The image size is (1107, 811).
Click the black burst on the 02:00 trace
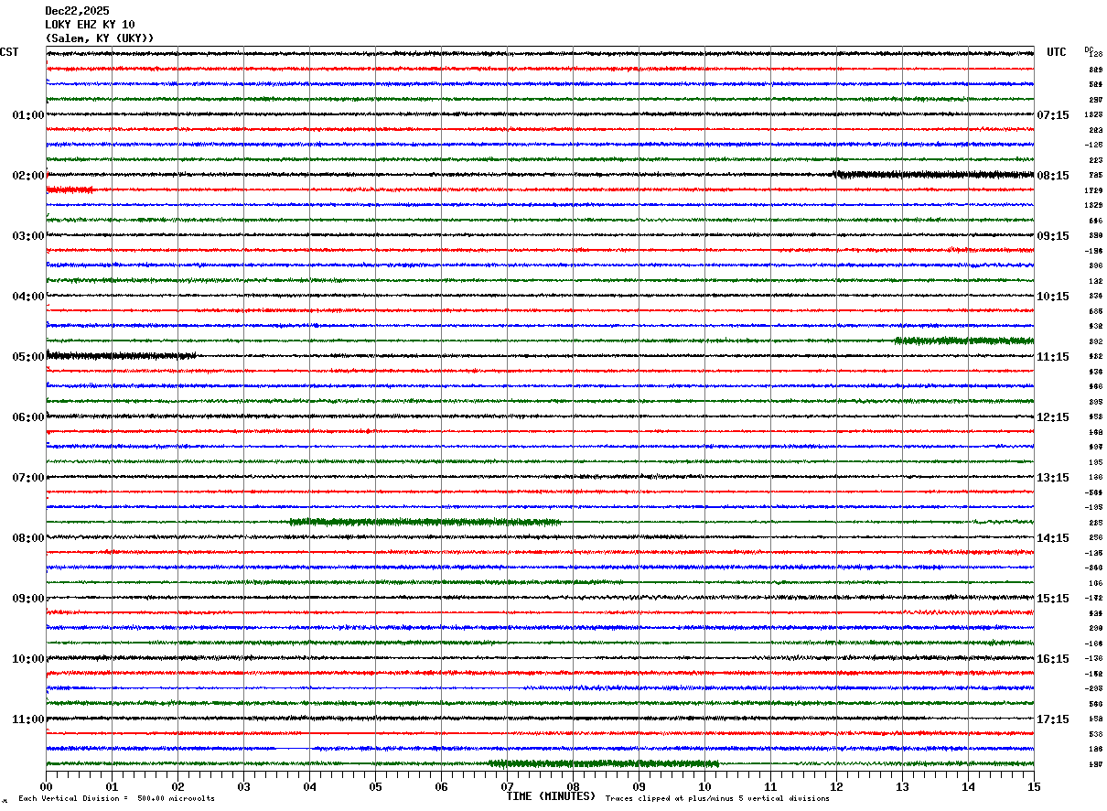933,175
